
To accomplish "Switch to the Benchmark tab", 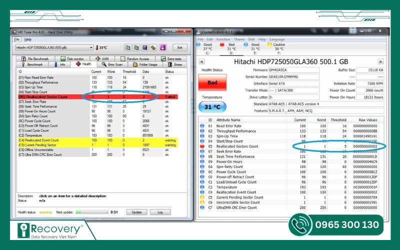I will click(x=32, y=64).
